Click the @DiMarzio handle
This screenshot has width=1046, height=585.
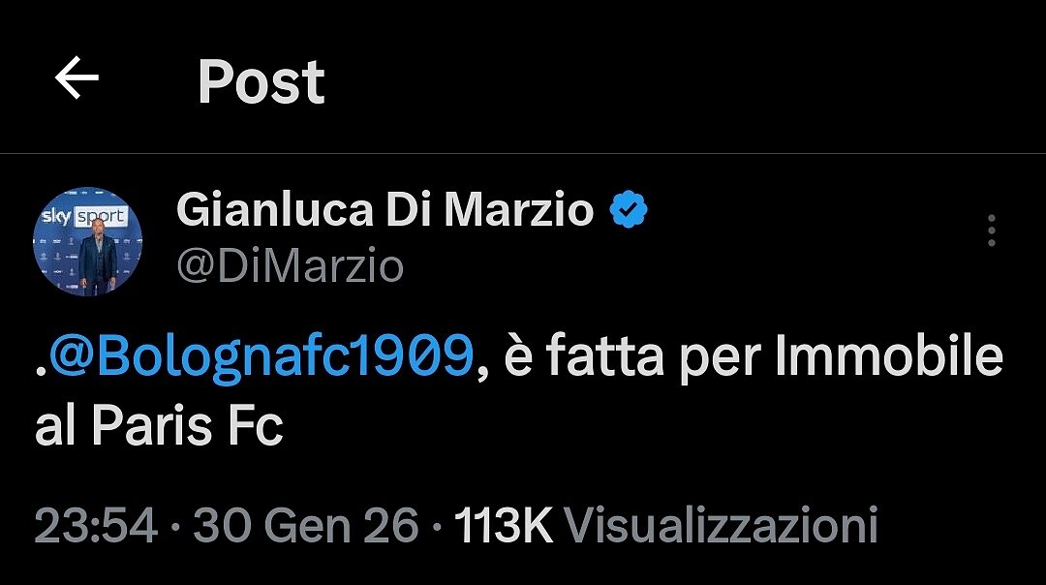[x=290, y=264]
